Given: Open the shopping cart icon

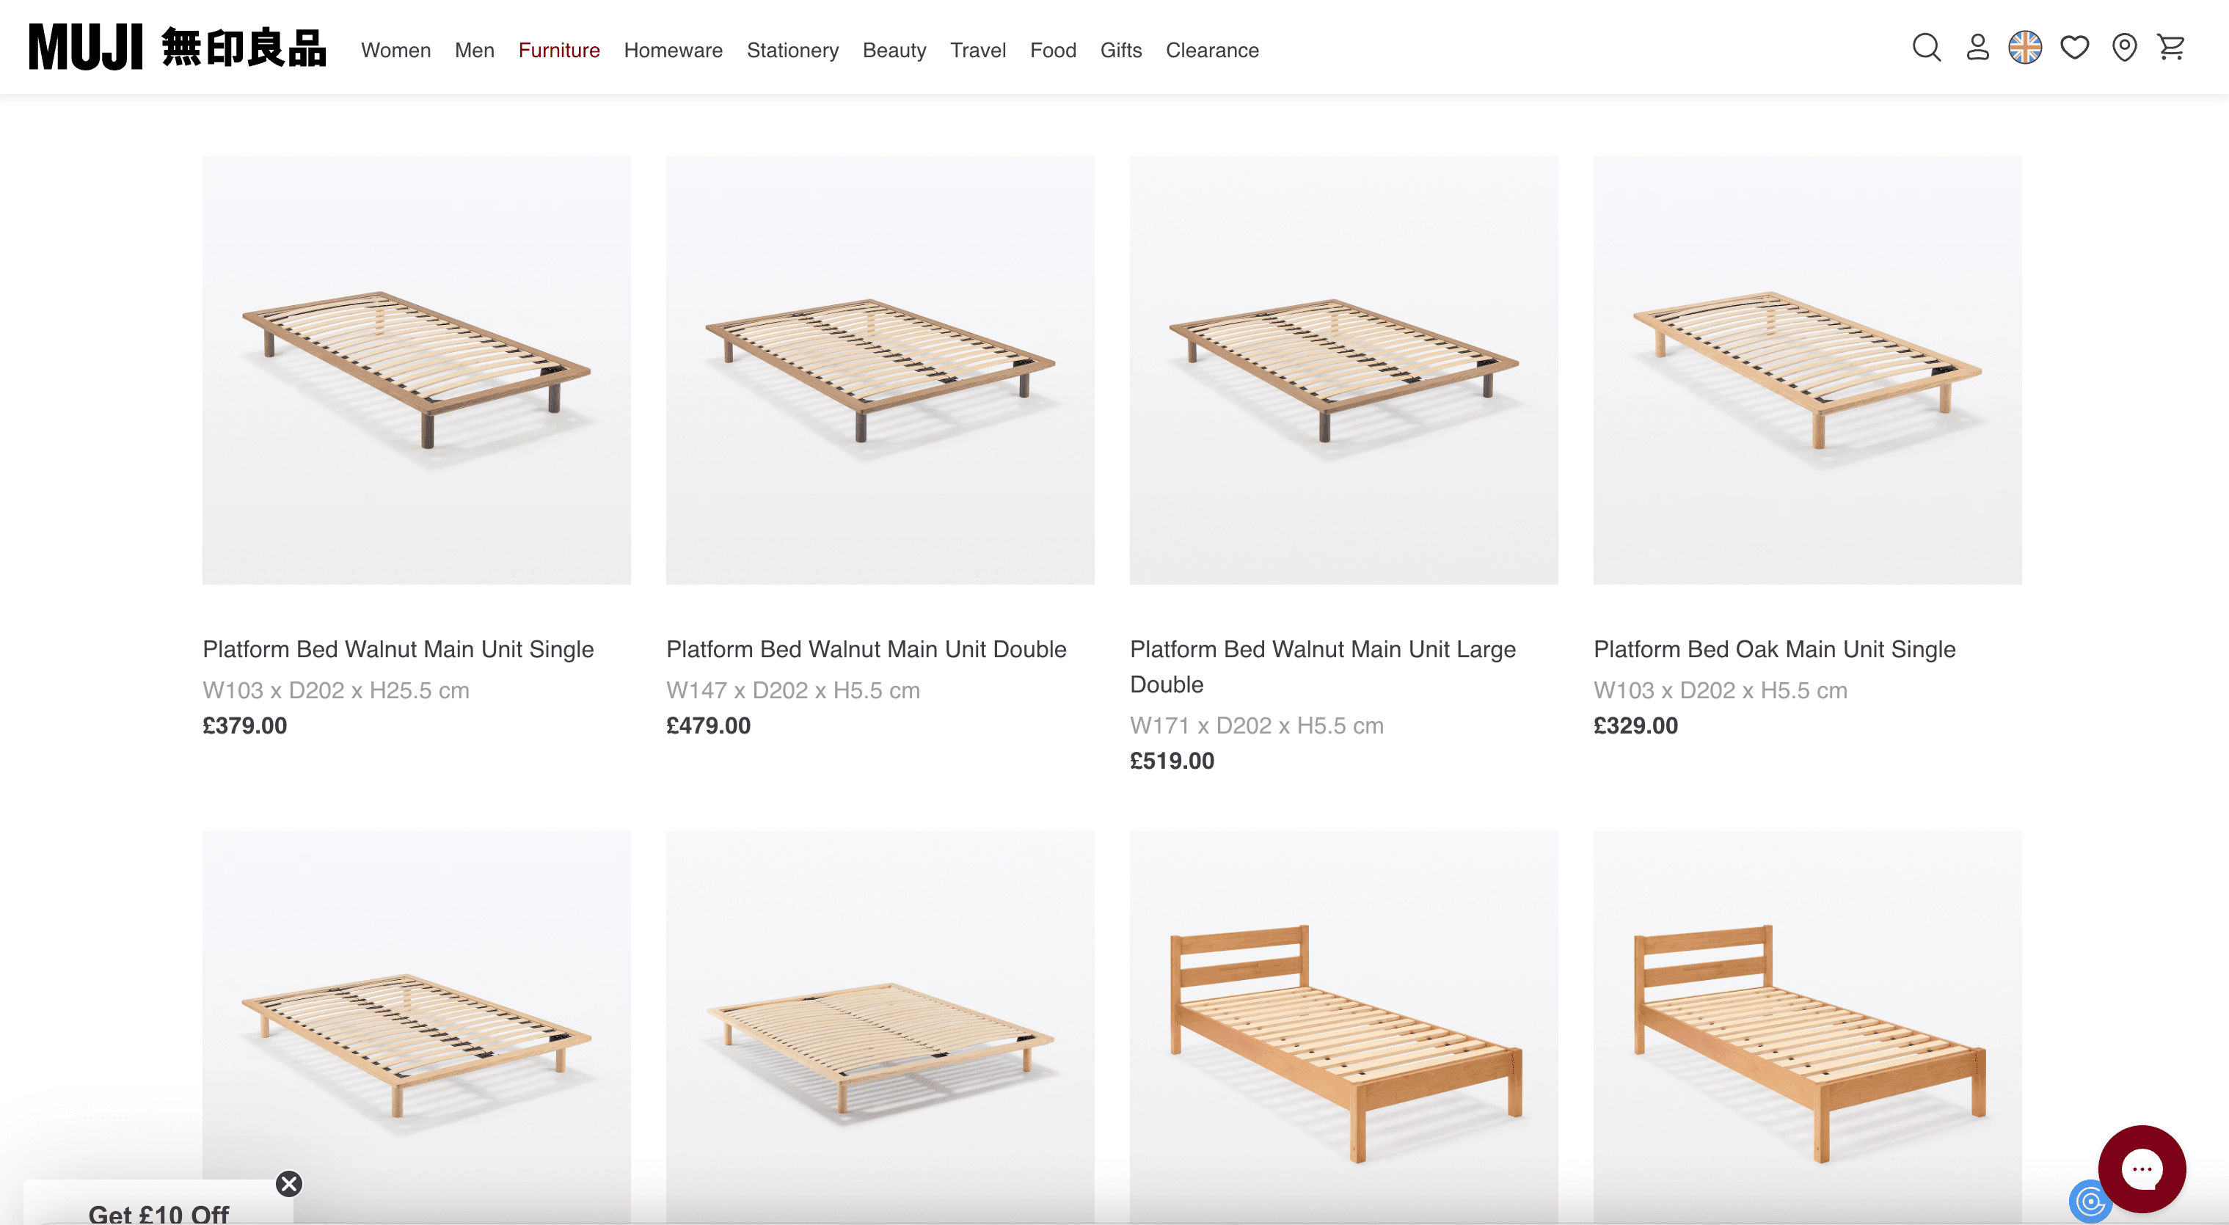Looking at the screenshot, I should tap(2172, 48).
